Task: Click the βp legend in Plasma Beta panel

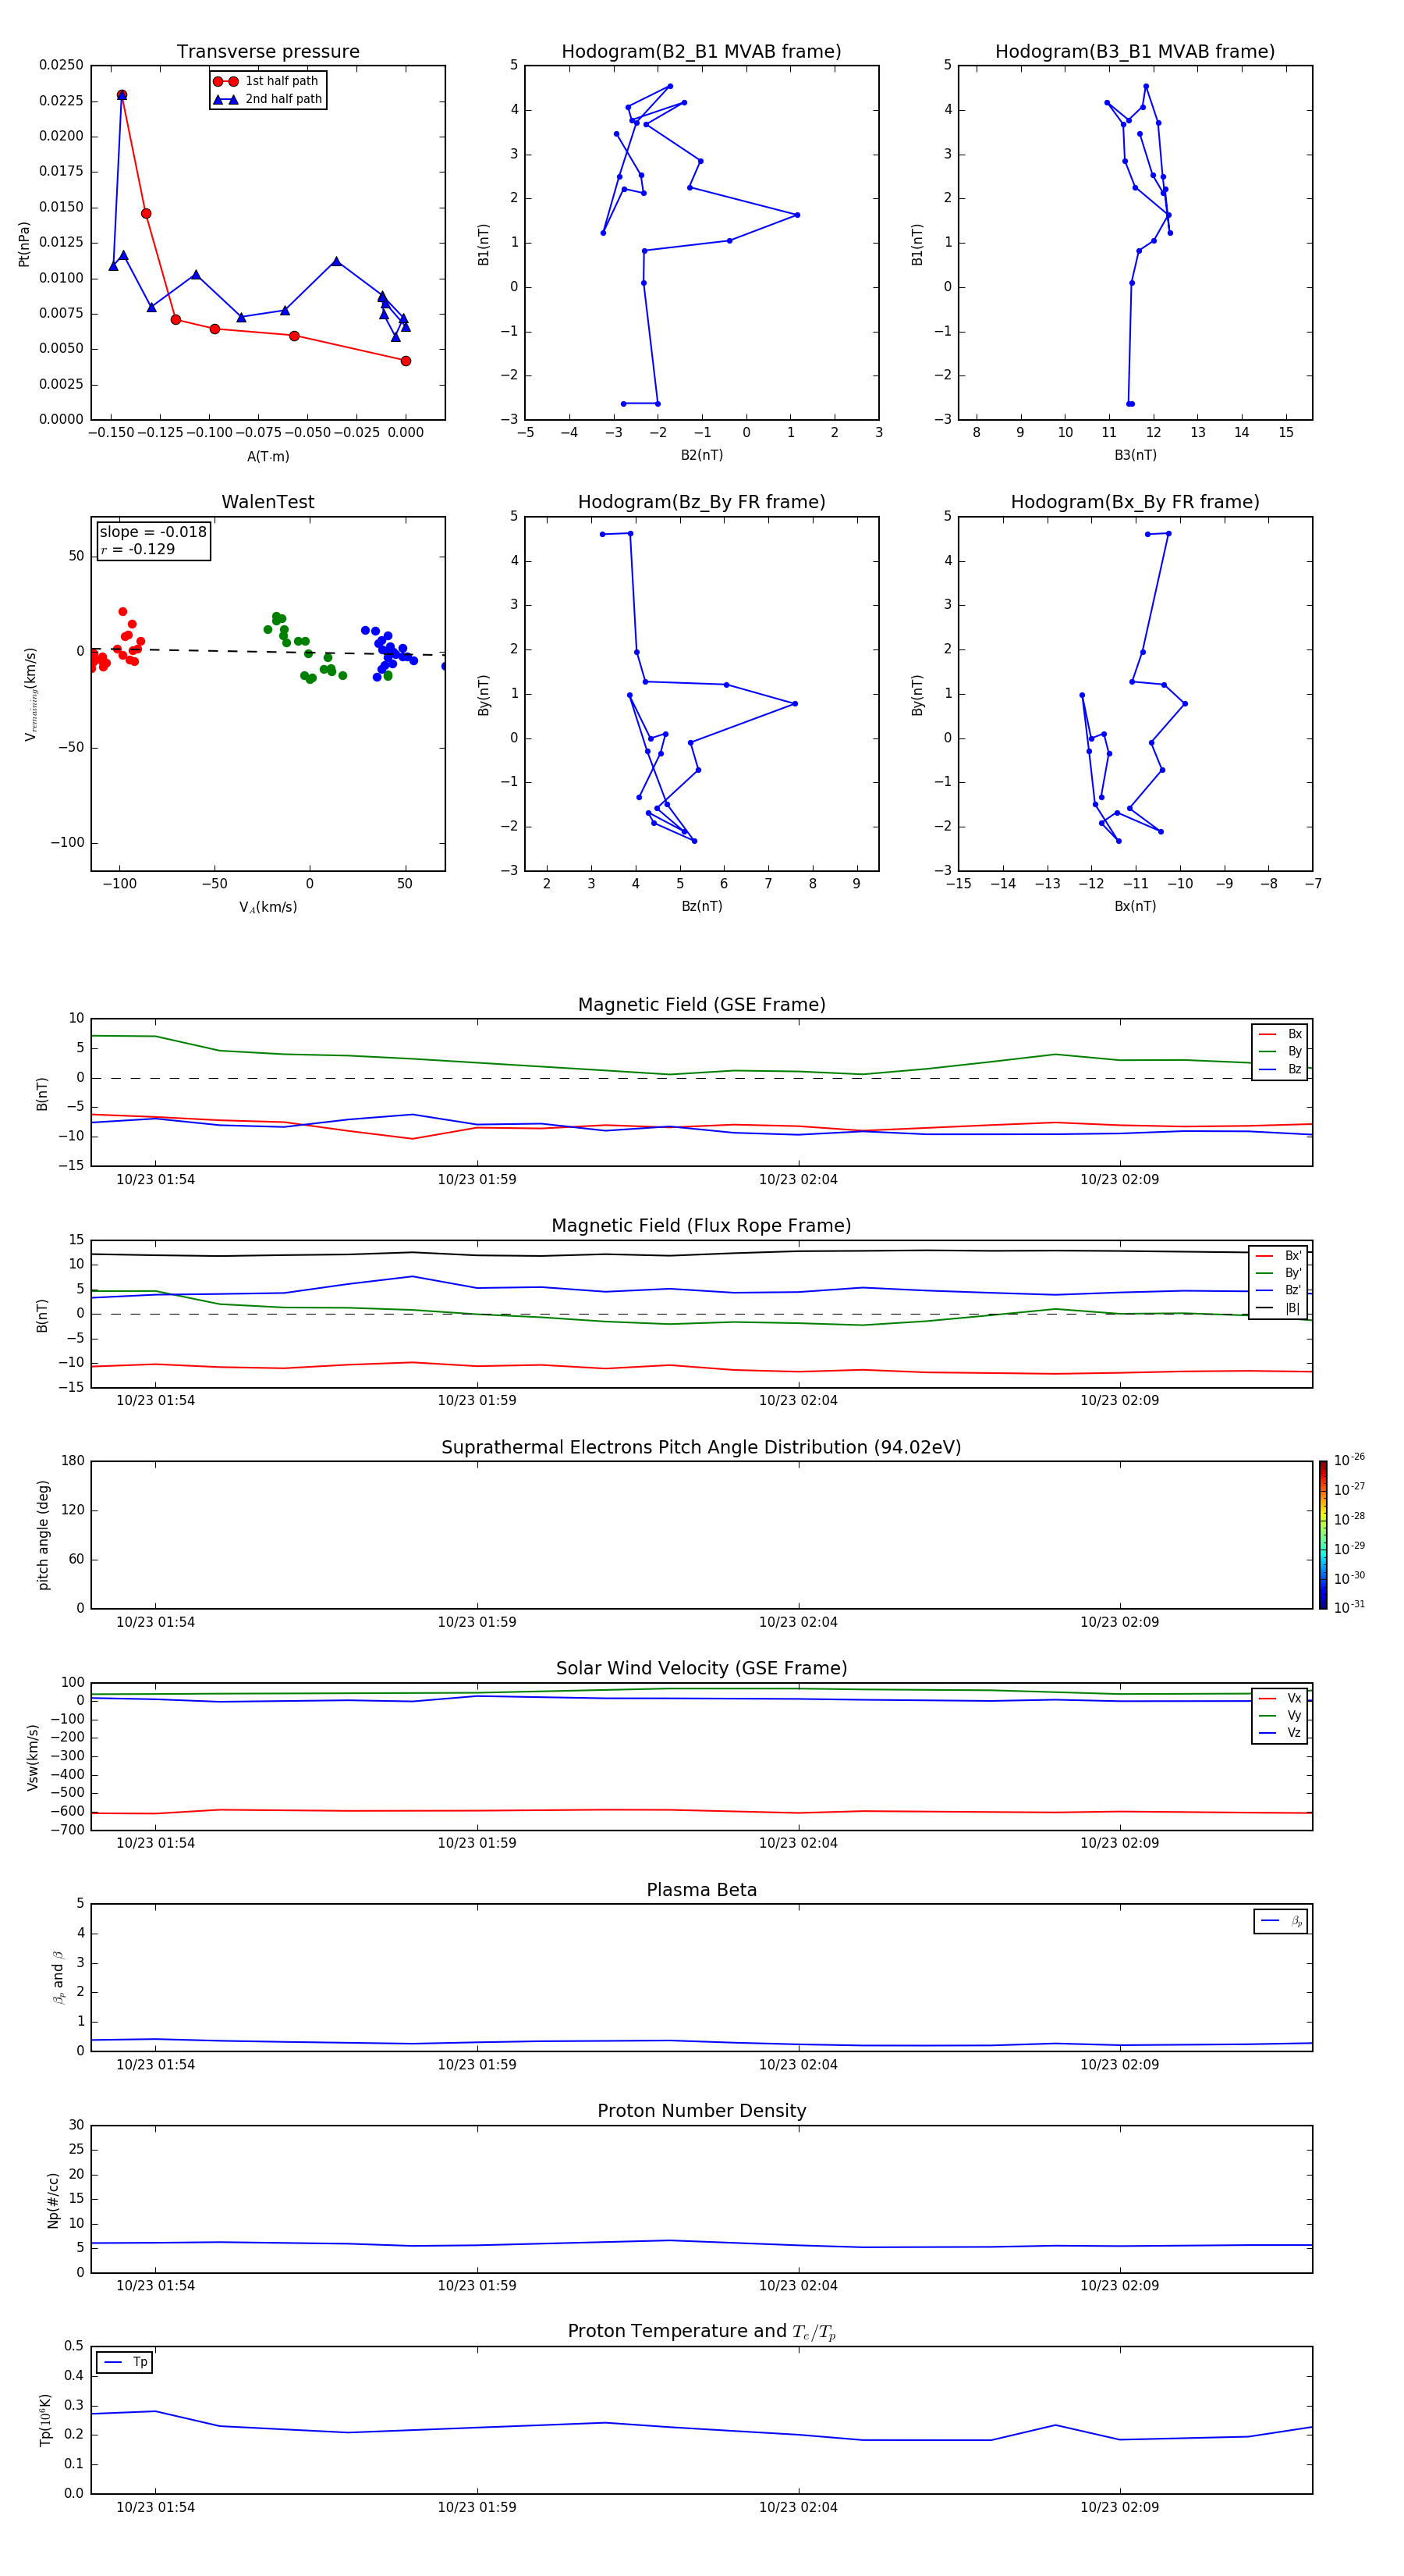Action: pos(1281,1922)
